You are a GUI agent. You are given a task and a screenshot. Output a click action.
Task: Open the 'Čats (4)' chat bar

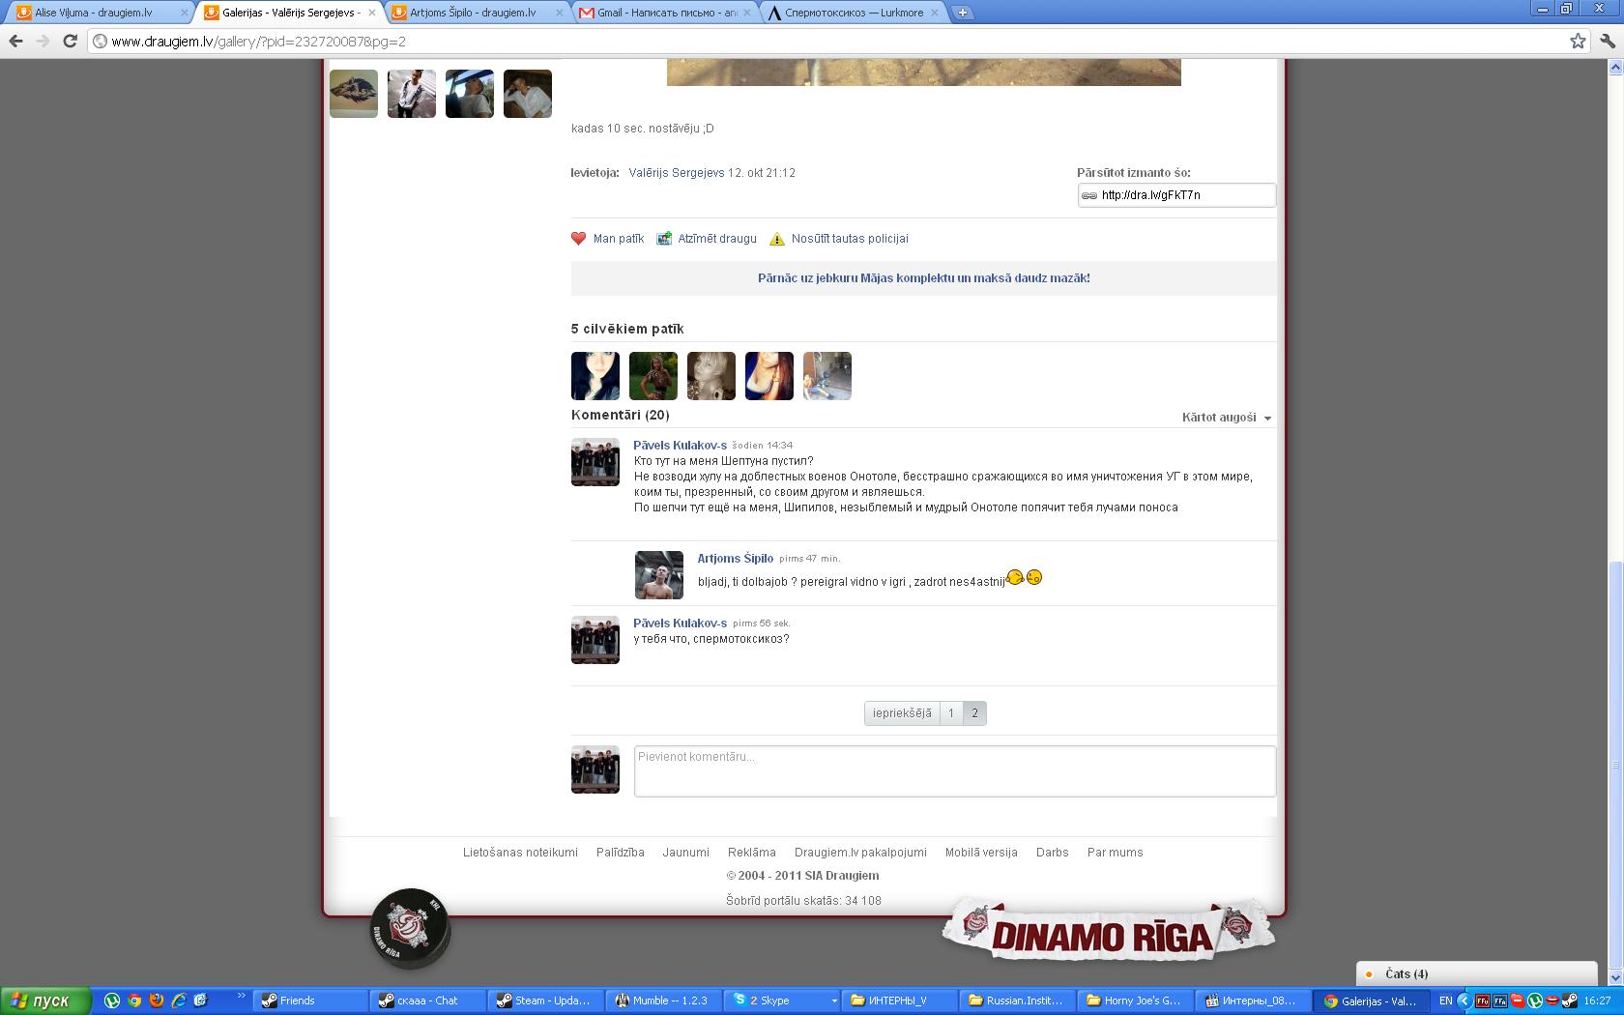(1476, 973)
